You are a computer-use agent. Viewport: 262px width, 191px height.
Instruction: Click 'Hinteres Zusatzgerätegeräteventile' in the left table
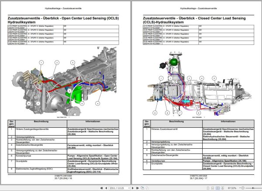click(x=32, y=129)
